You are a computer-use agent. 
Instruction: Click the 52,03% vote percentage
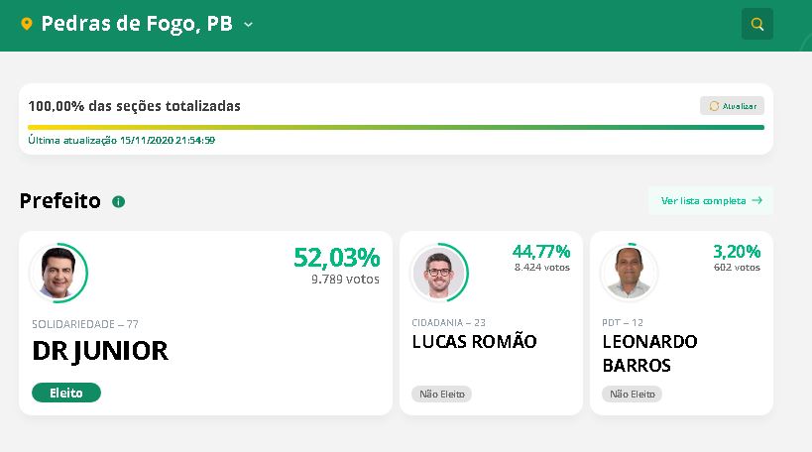point(336,258)
